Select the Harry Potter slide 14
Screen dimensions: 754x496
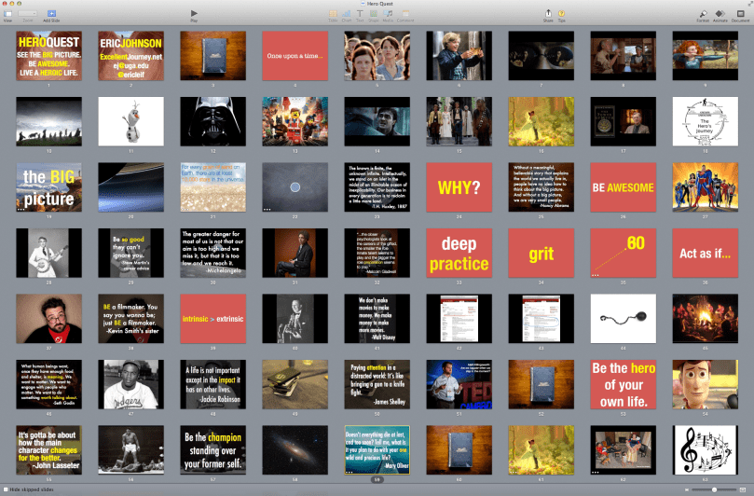click(377, 121)
